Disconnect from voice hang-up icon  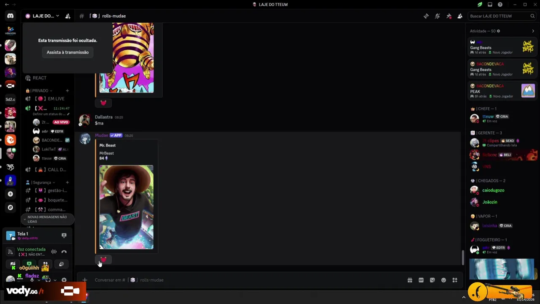(64, 252)
